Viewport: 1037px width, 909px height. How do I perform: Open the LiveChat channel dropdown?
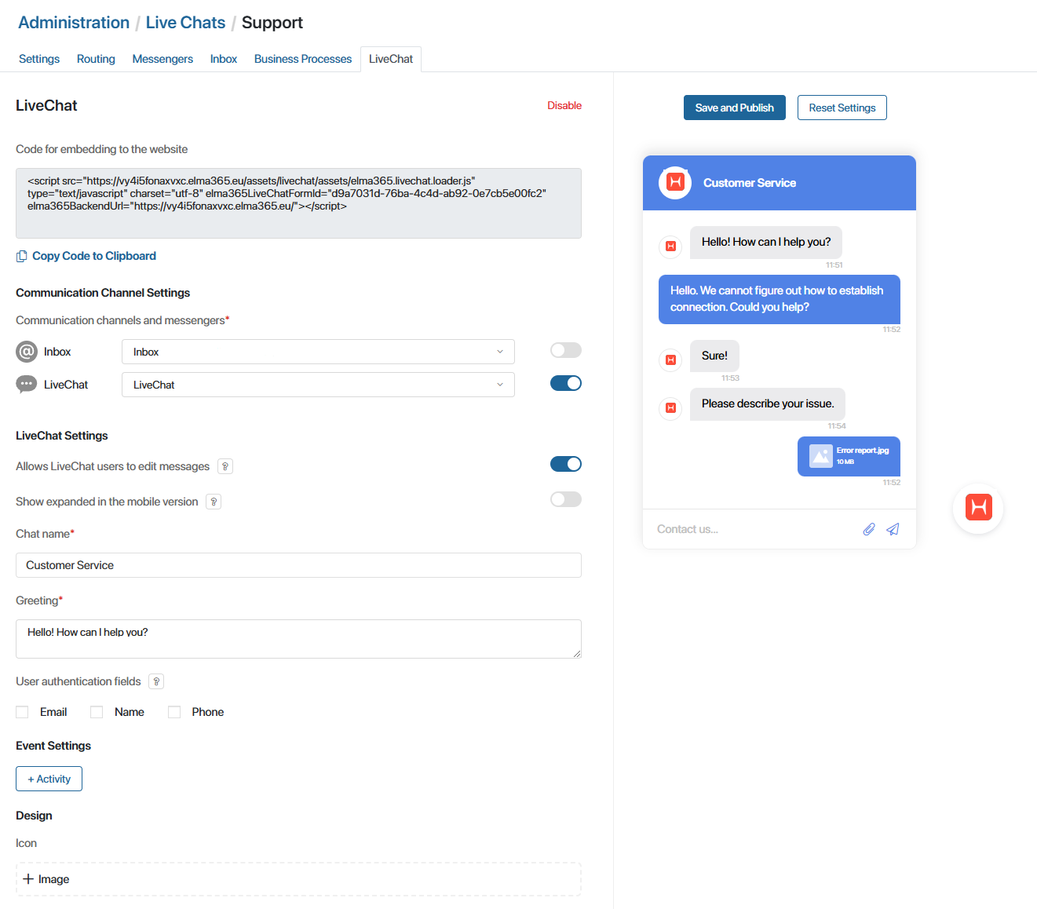pyautogui.click(x=318, y=385)
